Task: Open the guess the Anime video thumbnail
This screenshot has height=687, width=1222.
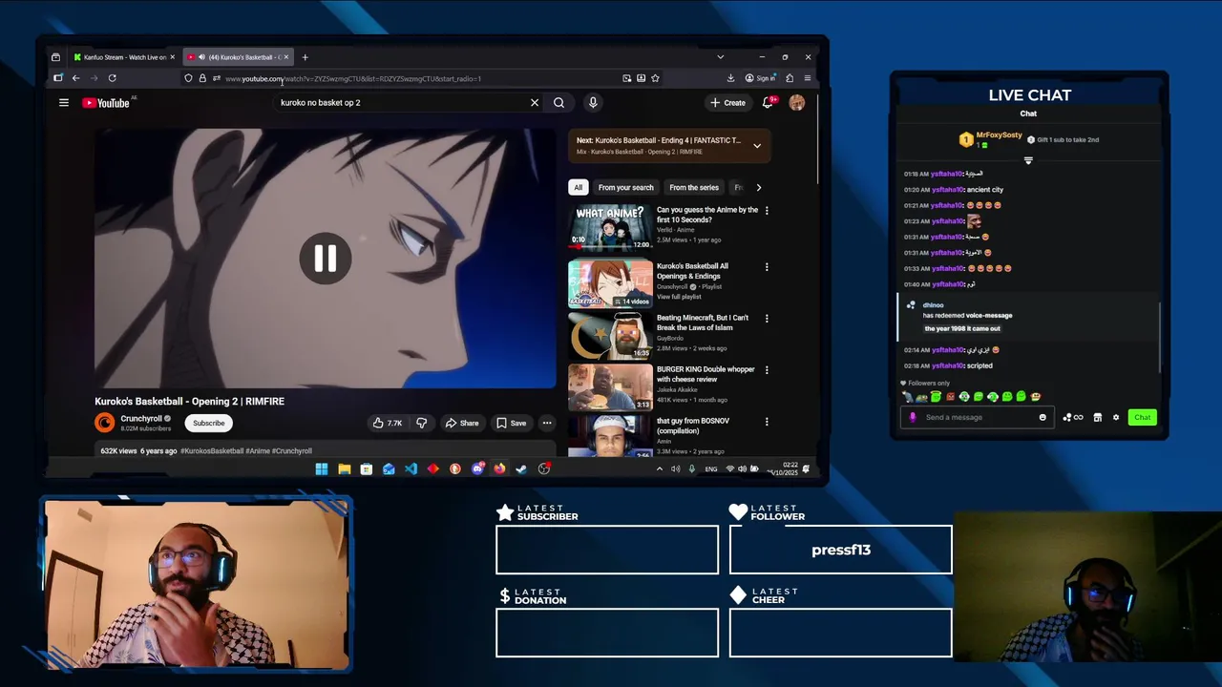Action: tap(610, 227)
